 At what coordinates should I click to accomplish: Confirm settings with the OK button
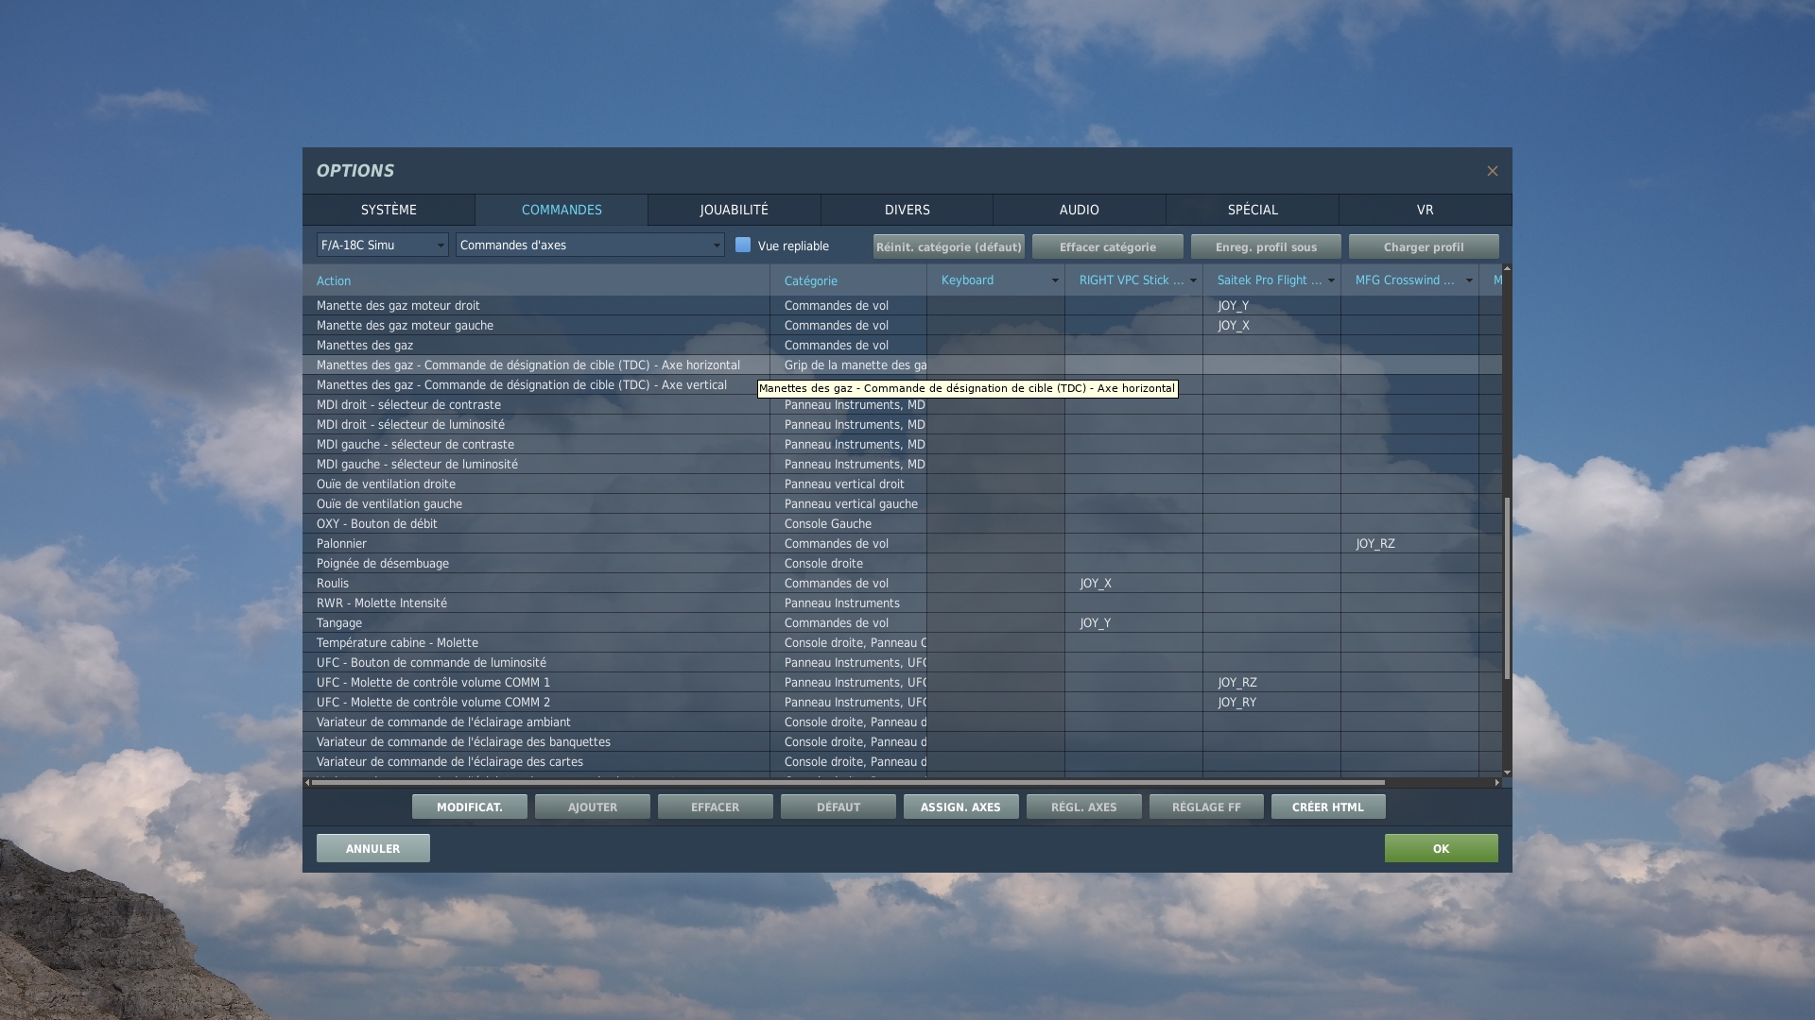click(x=1441, y=848)
